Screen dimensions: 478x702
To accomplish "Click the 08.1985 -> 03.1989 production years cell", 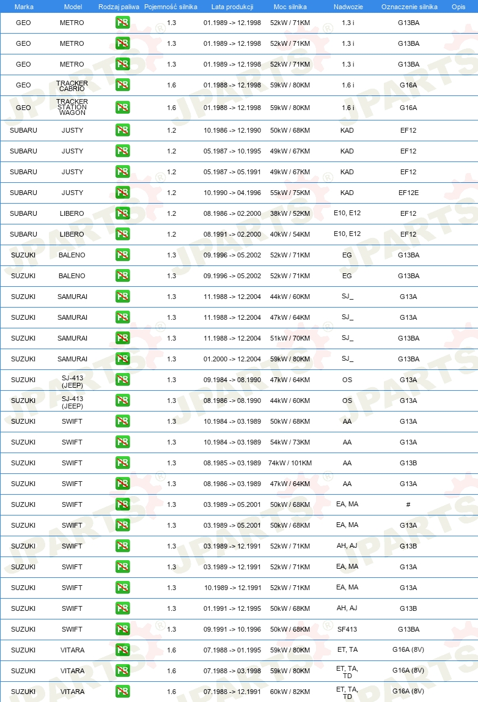I will [x=232, y=463].
